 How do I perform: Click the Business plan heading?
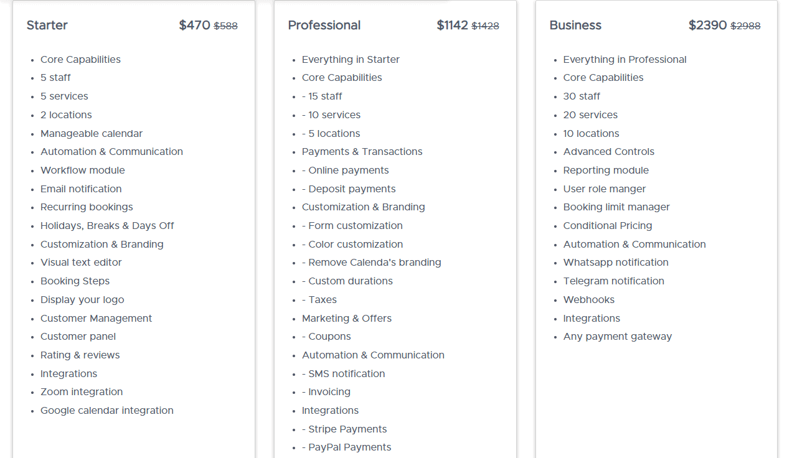(x=575, y=26)
